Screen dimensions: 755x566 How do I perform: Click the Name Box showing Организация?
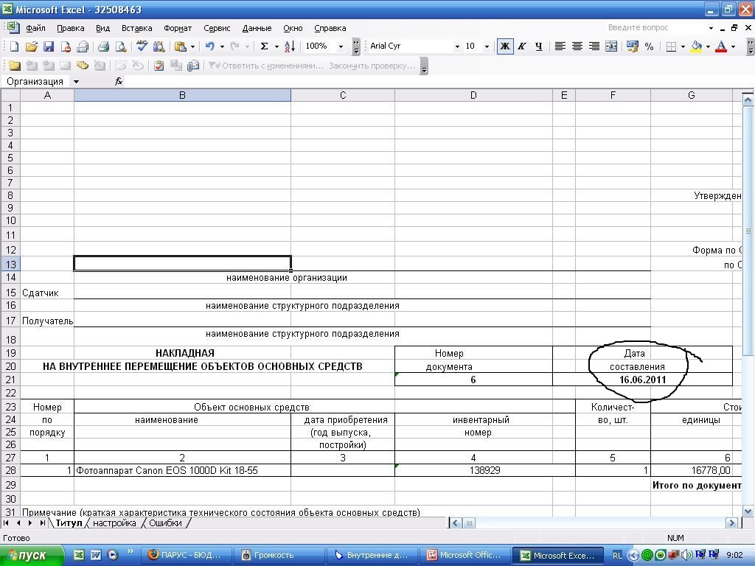(35, 82)
